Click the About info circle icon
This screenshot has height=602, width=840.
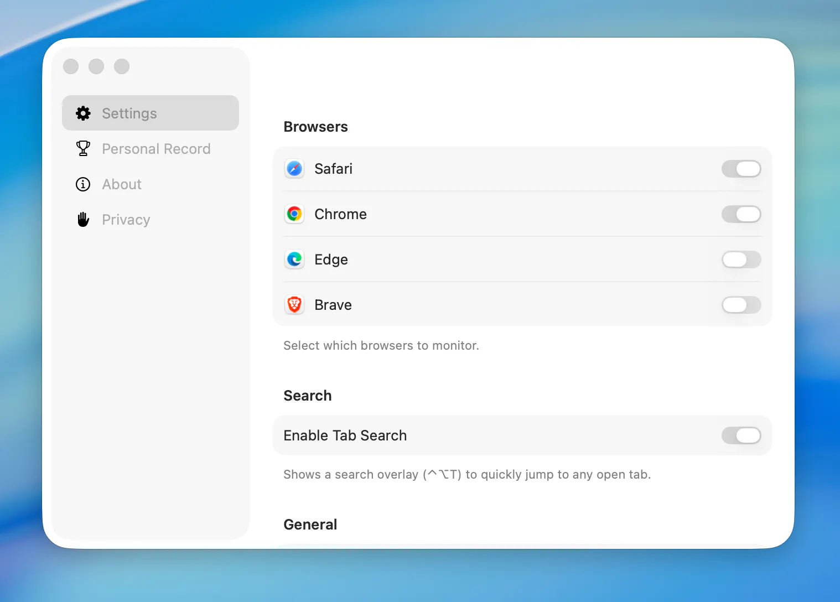pyautogui.click(x=83, y=184)
